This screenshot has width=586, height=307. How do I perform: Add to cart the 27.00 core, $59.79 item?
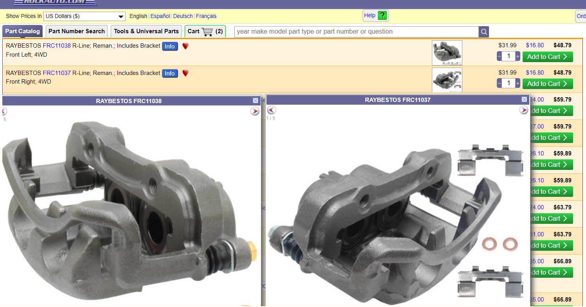coord(551,137)
